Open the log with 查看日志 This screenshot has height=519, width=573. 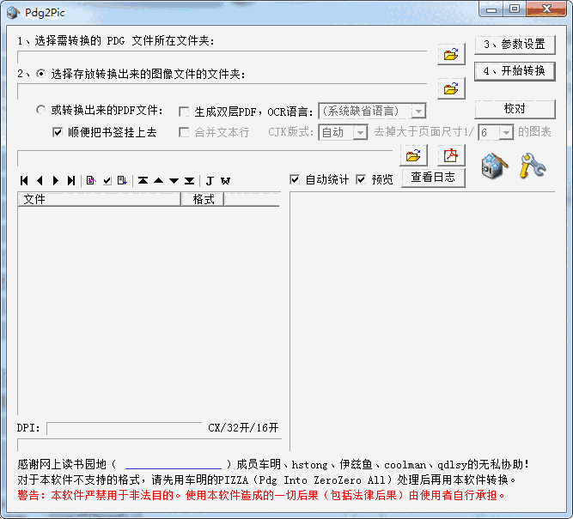[x=433, y=178]
